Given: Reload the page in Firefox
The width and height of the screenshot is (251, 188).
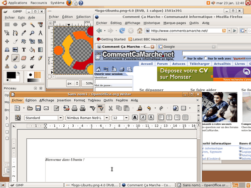Looking at the screenshot, I should [122, 31].
